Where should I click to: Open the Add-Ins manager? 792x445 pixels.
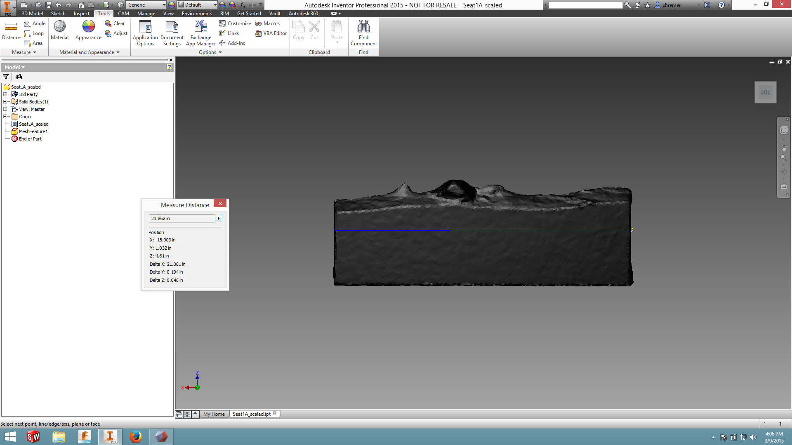(232, 43)
